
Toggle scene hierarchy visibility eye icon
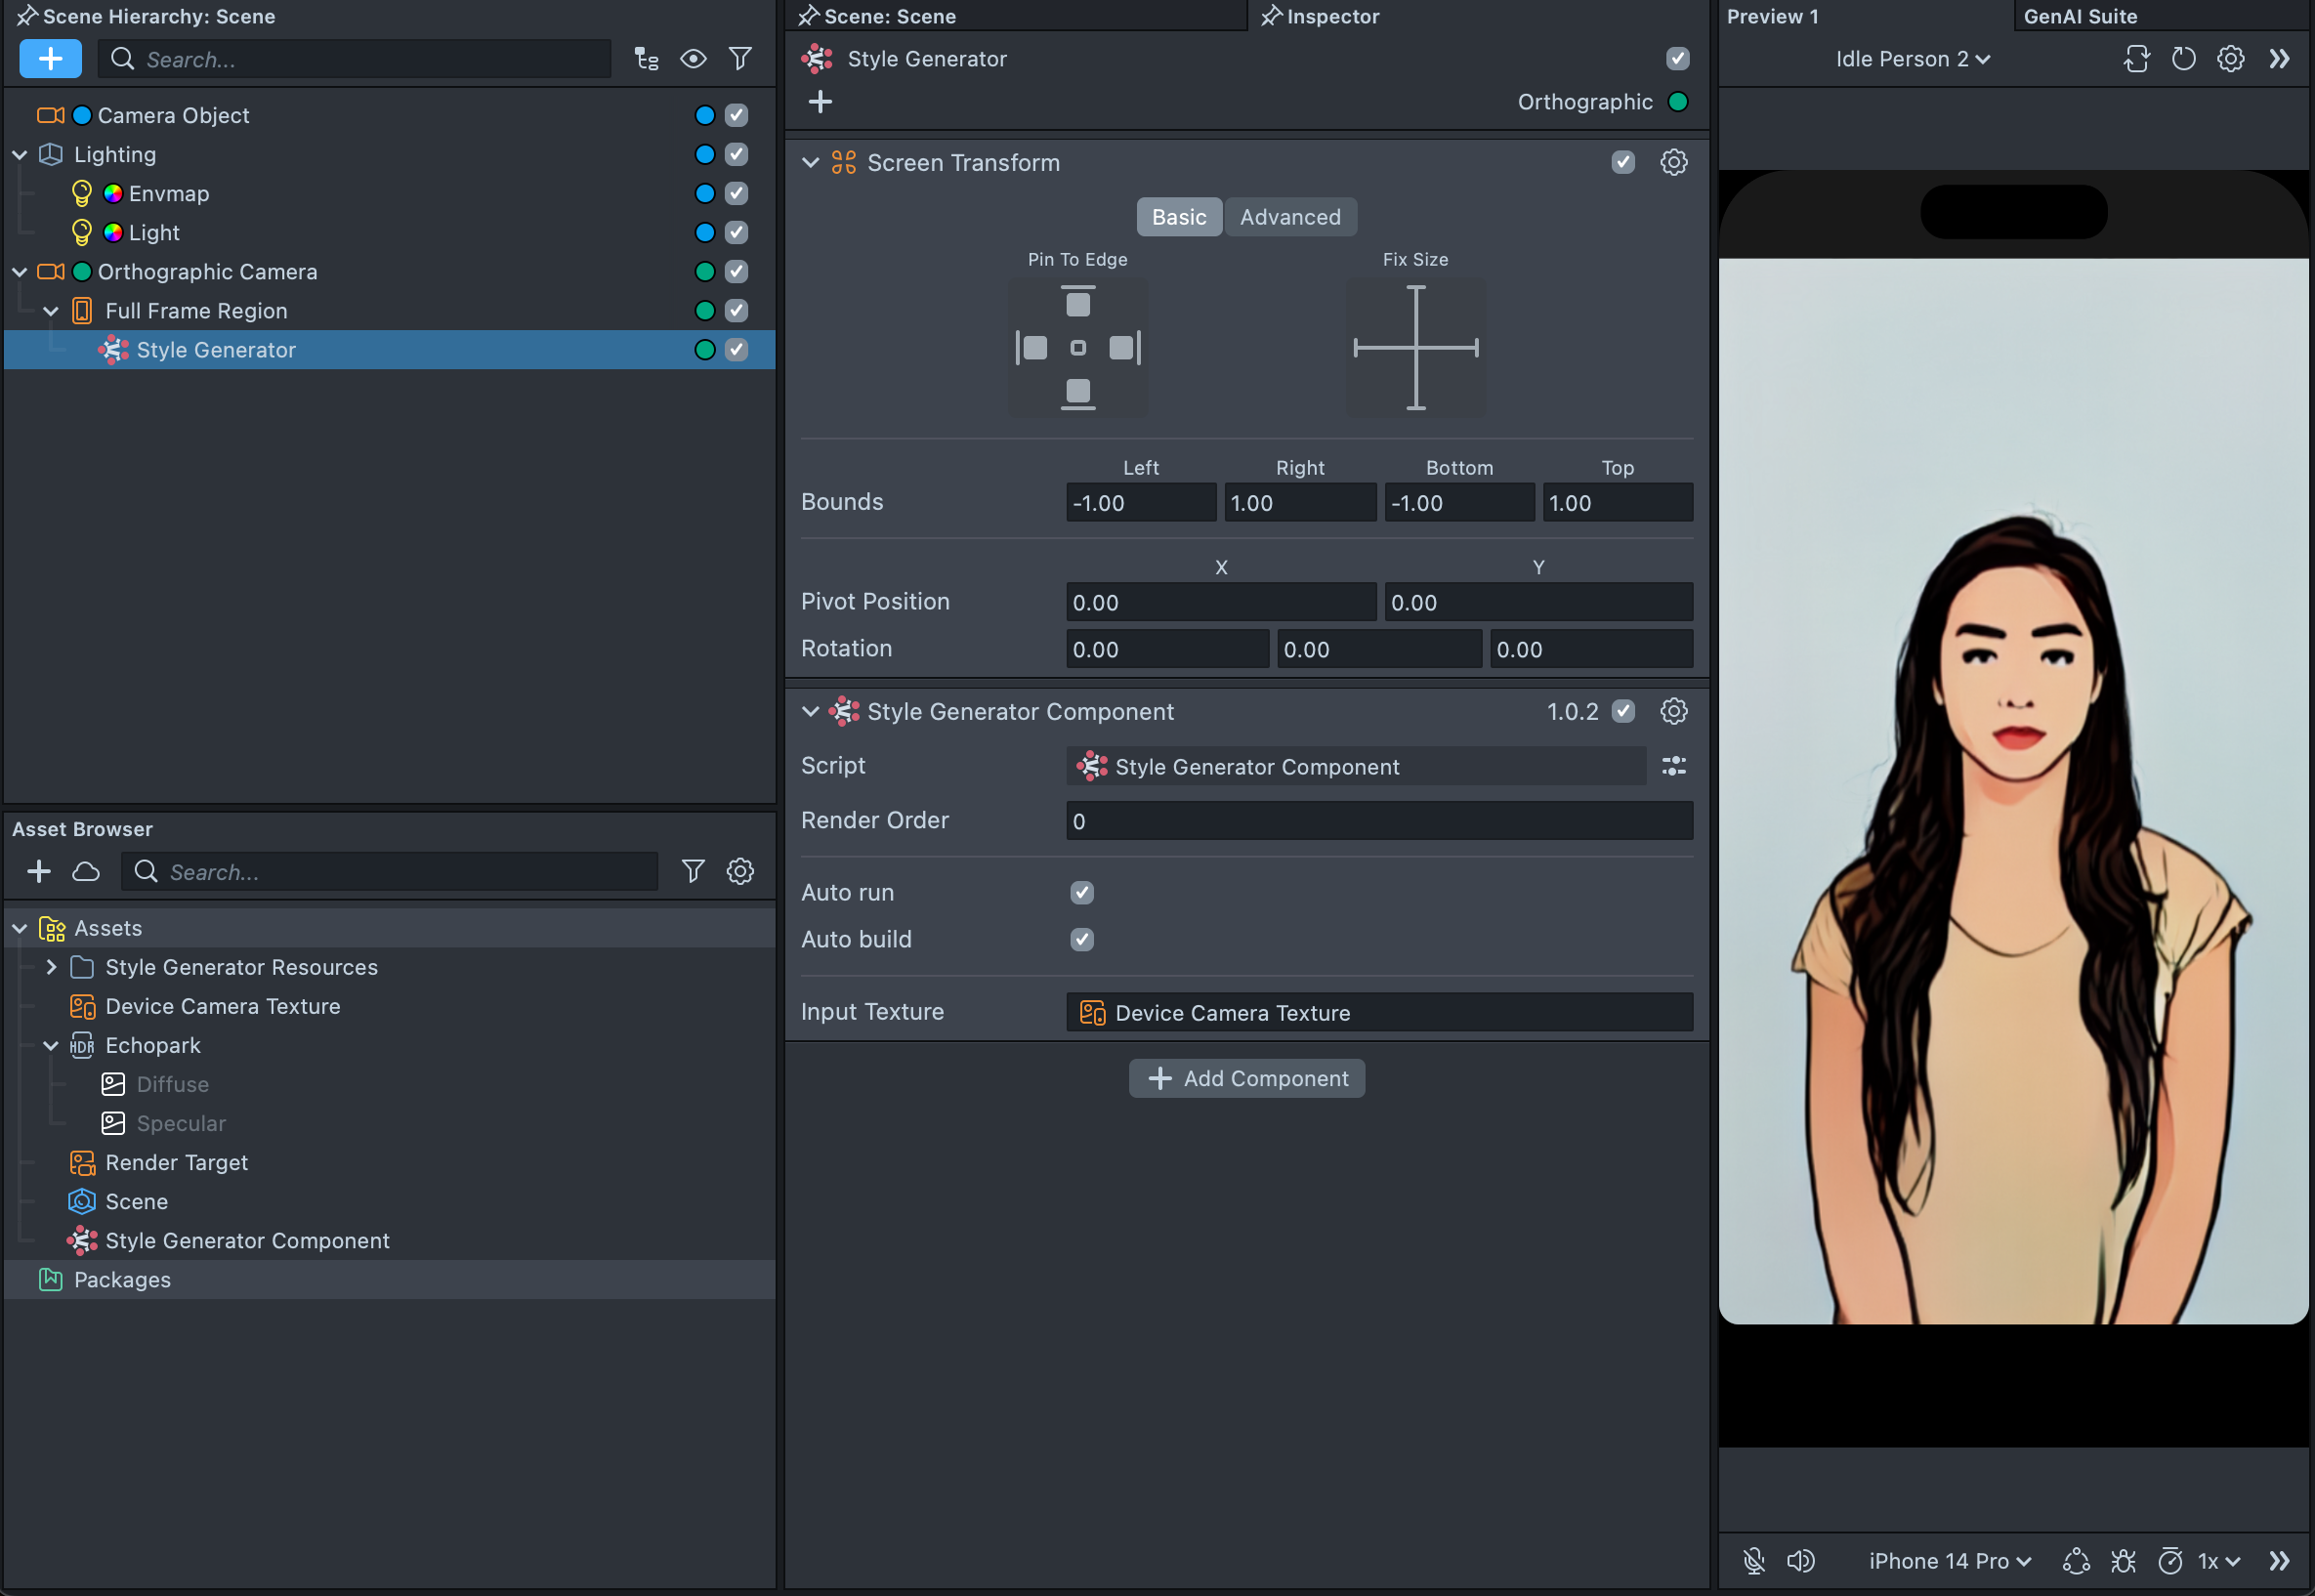pyautogui.click(x=693, y=59)
